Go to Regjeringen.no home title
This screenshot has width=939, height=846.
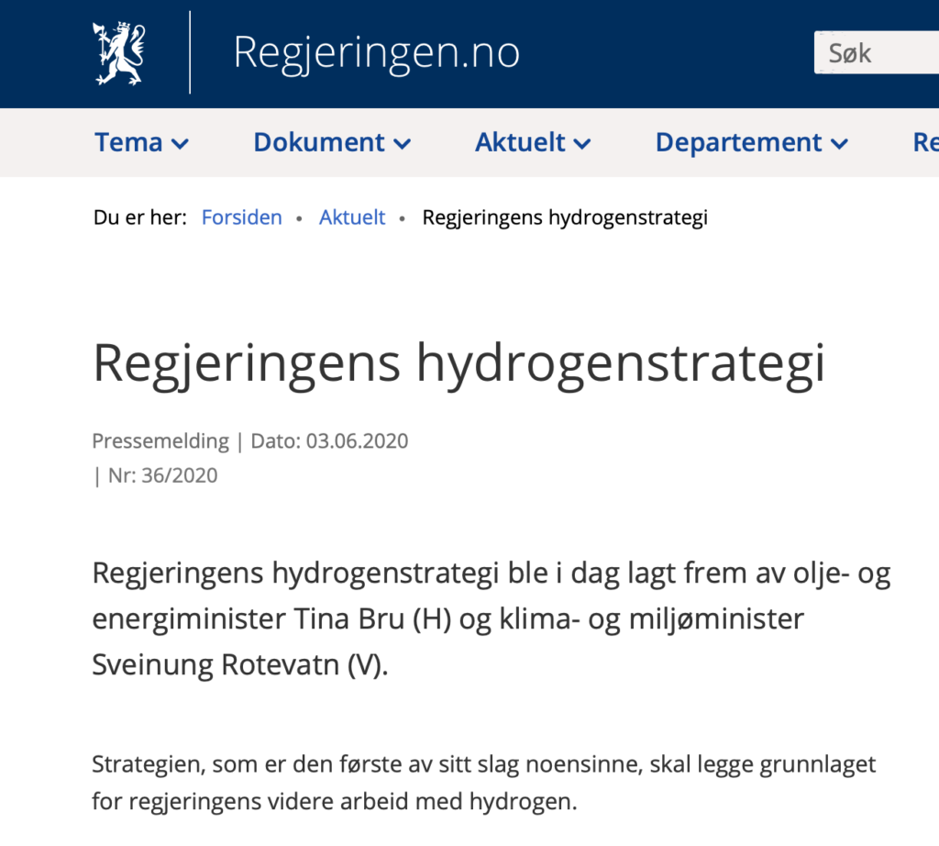pyautogui.click(x=376, y=52)
